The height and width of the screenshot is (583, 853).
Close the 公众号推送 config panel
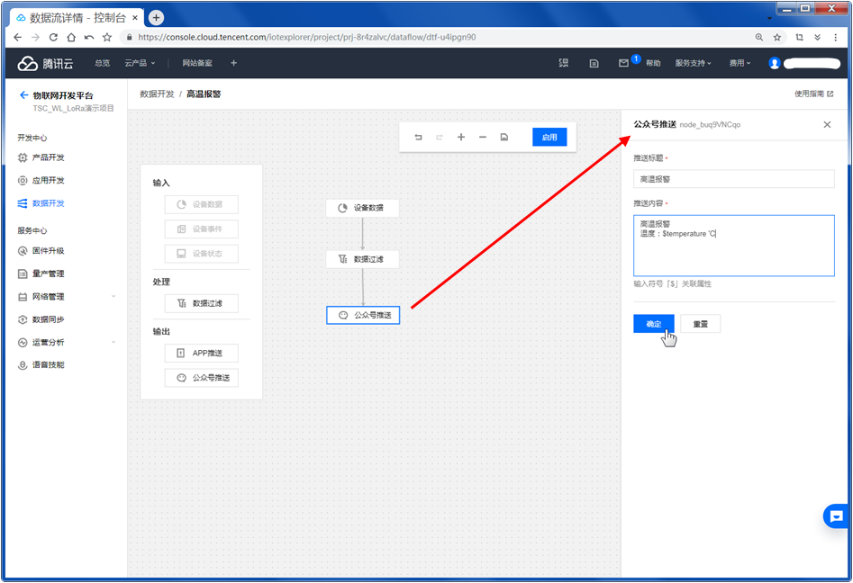(827, 124)
